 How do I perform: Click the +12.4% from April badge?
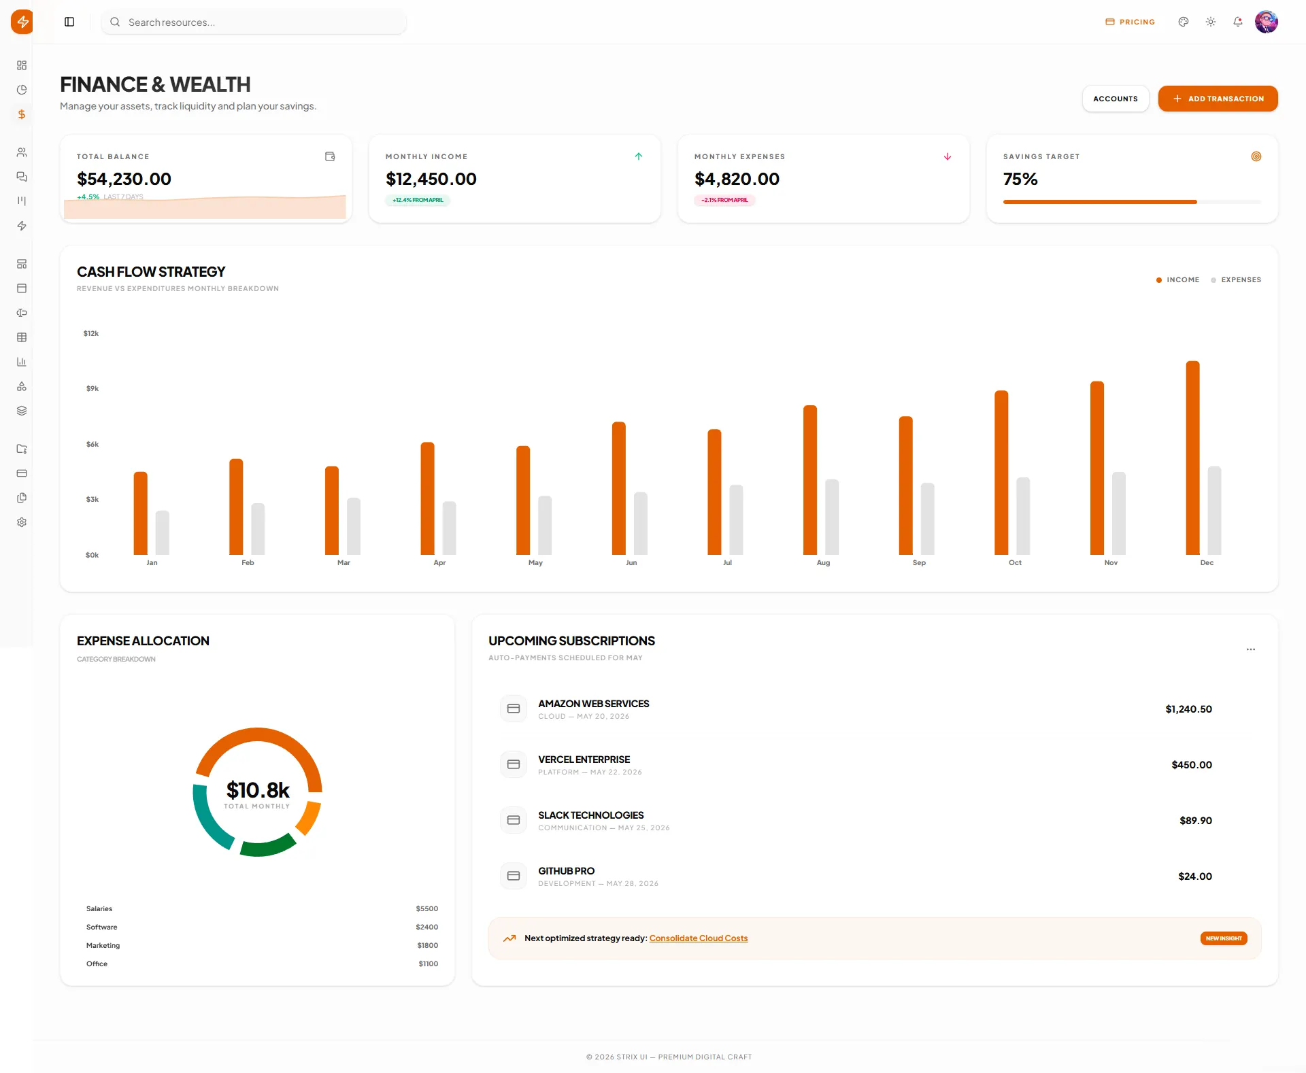pos(418,200)
